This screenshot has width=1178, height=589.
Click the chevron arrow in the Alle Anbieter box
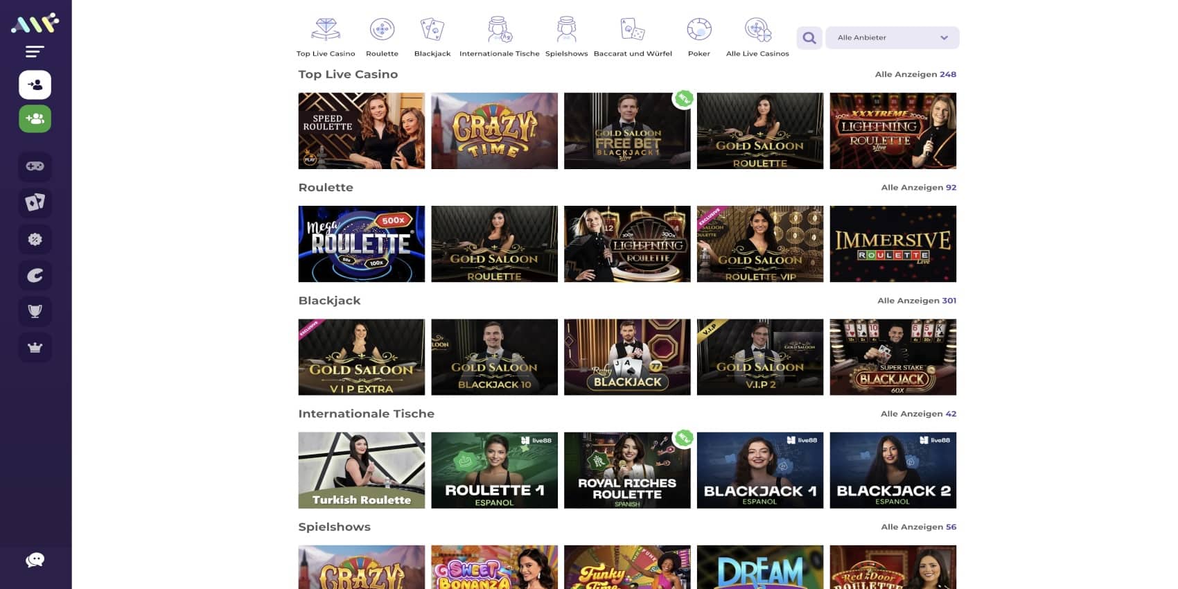[x=944, y=38]
